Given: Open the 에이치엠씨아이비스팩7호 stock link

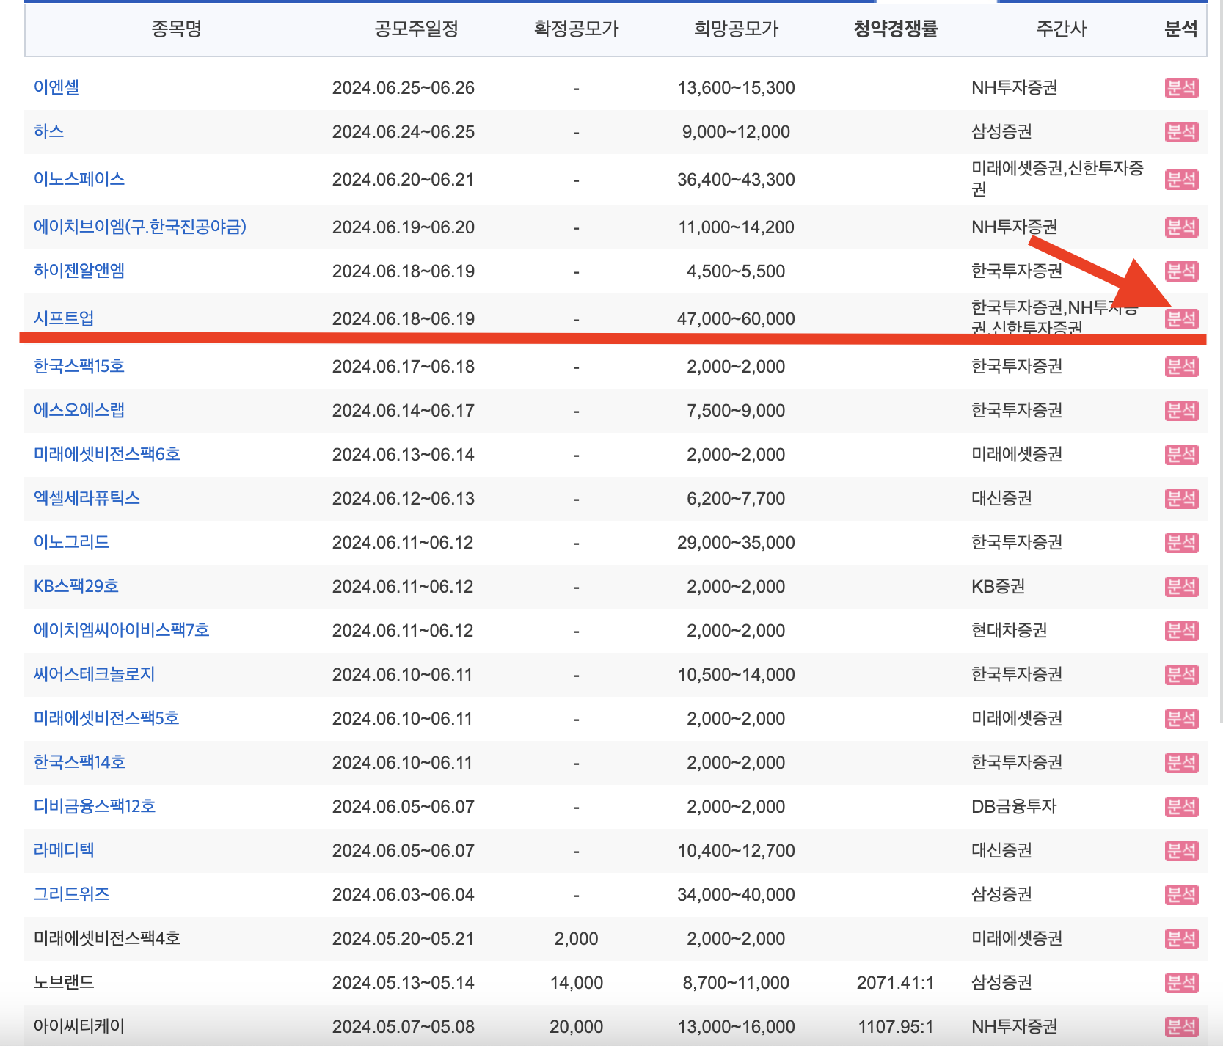Looking at the screenshot, I should click(122, 630).
